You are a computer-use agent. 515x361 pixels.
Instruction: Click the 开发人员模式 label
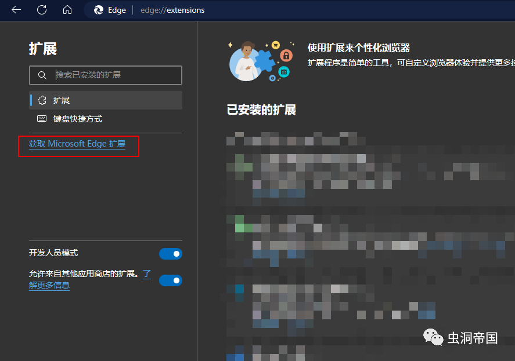point(53,253)
